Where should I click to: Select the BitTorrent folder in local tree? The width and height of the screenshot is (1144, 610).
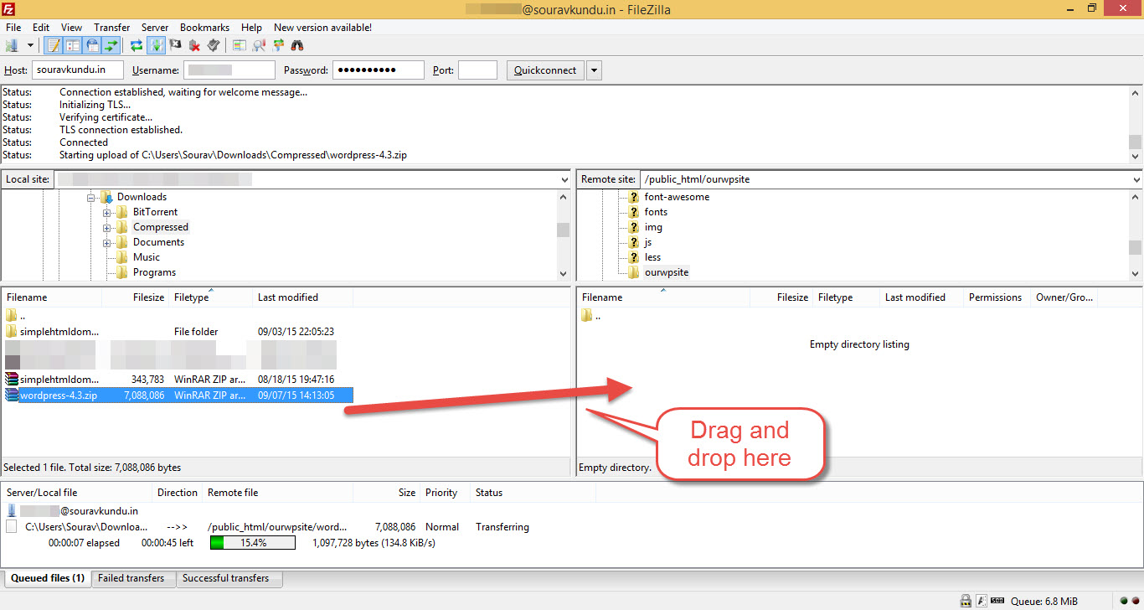click(x=155, y=212)
